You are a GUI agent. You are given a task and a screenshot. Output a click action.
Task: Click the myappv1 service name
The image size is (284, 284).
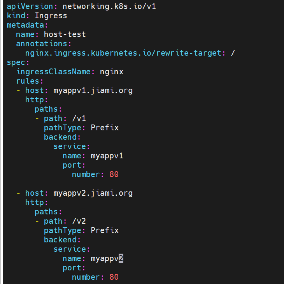[x=107, y=156]
